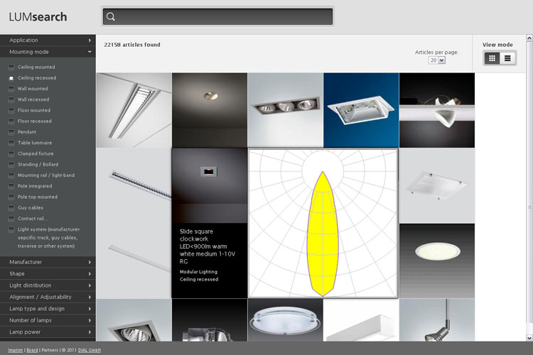533x355 pixels.
Task: Open the blue-background floodlight thumbnail
Action: 361,110
